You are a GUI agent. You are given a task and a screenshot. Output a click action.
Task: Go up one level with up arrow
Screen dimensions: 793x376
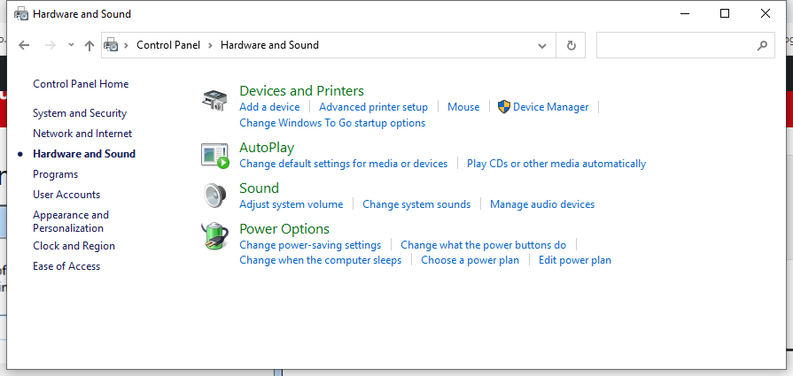(x=89, y=45)
